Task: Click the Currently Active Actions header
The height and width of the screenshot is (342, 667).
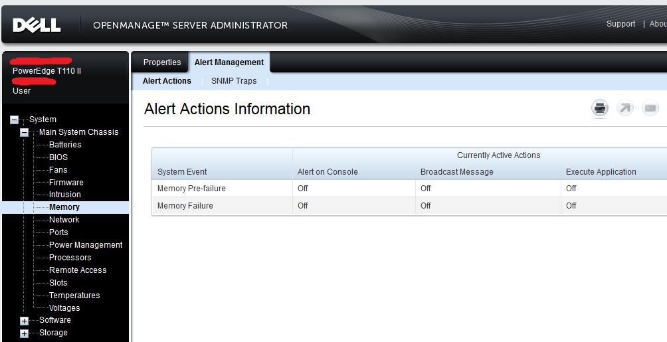Action: [498, 155]
